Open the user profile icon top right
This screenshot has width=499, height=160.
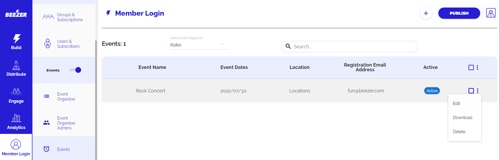click(x=491, y=13)
